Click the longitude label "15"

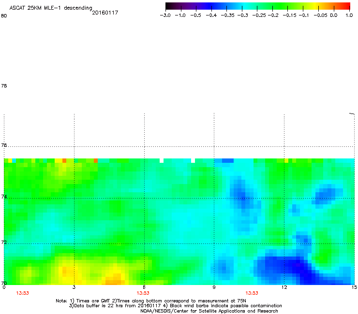(354, 287)
